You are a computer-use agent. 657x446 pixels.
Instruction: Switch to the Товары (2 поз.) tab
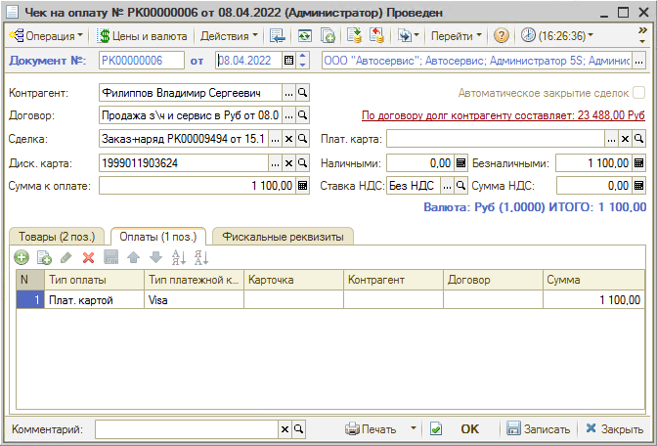click(x=56, y=237)
